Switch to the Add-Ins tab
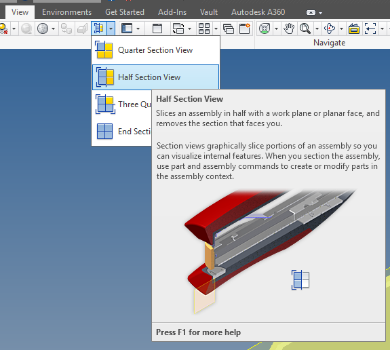The image size is (390, 350). (172, 12)
